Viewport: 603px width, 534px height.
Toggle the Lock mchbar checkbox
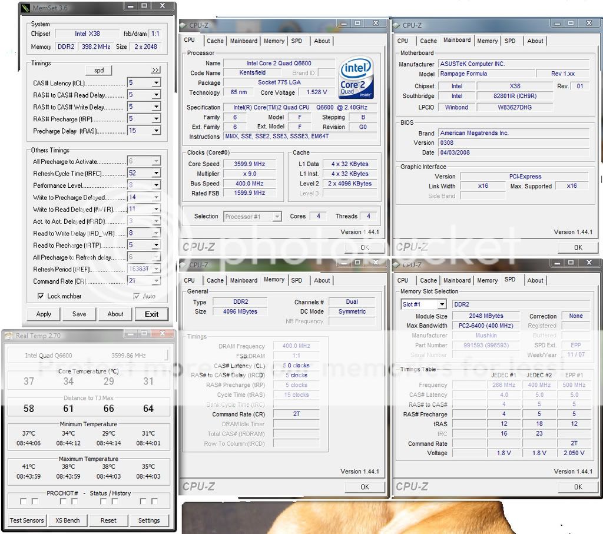pyautogui.click(x=41, y=296)
